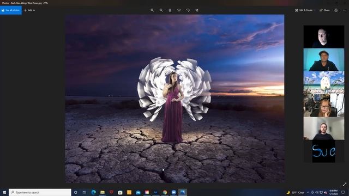Open the red shield app on taskbar
This screenshot has width=349, height=196.
pyautogui.click(x=111, y=192)
